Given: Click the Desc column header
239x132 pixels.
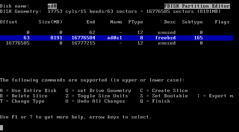Looking at the screenshot, I should coord(170,22).
